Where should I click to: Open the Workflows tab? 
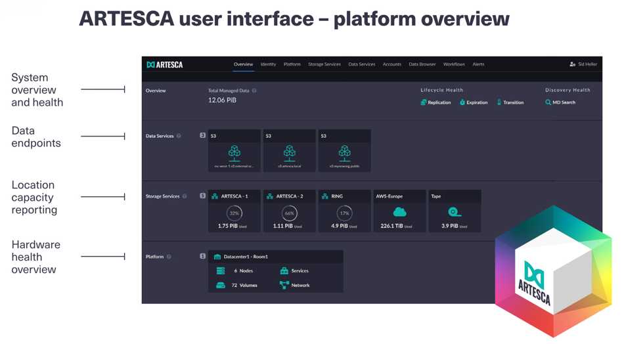coord(454,64)
